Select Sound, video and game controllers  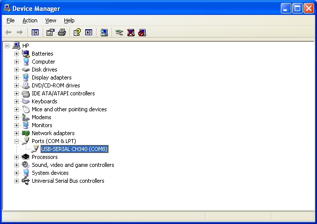[73, 165]
